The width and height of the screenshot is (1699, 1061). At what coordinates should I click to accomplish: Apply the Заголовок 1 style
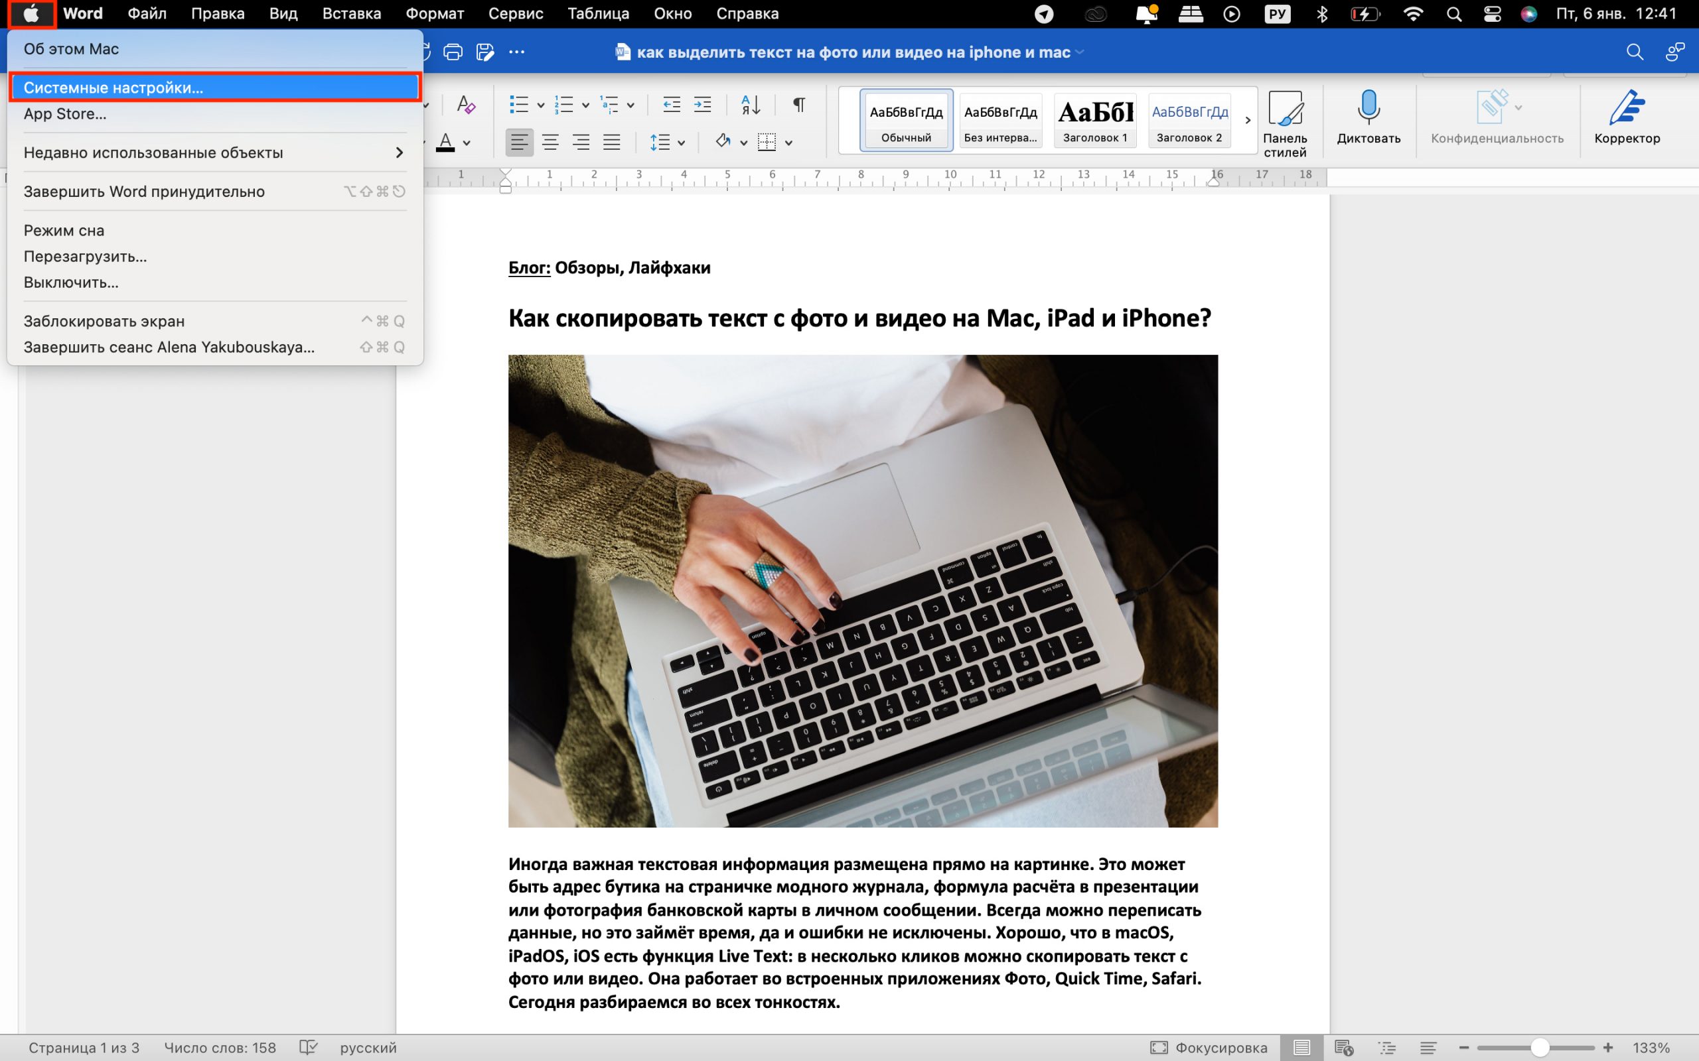click(x=1095, y=120)
